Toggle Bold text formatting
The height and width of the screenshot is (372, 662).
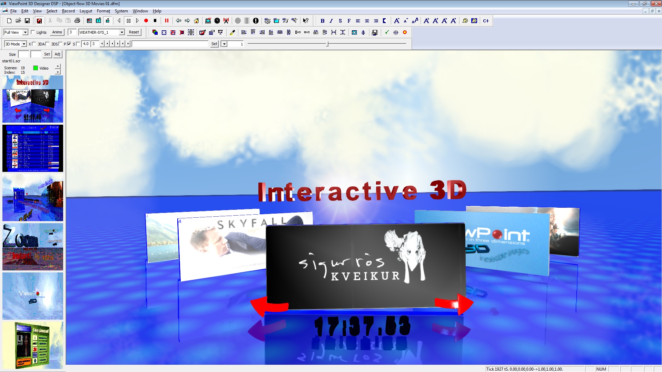click(x=323, y=21)
